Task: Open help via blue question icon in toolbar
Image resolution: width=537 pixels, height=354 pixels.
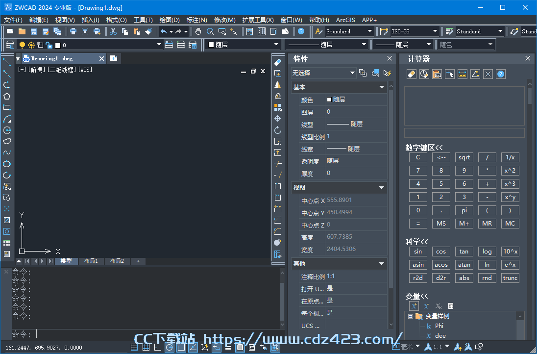Action: tap(301, 31)
